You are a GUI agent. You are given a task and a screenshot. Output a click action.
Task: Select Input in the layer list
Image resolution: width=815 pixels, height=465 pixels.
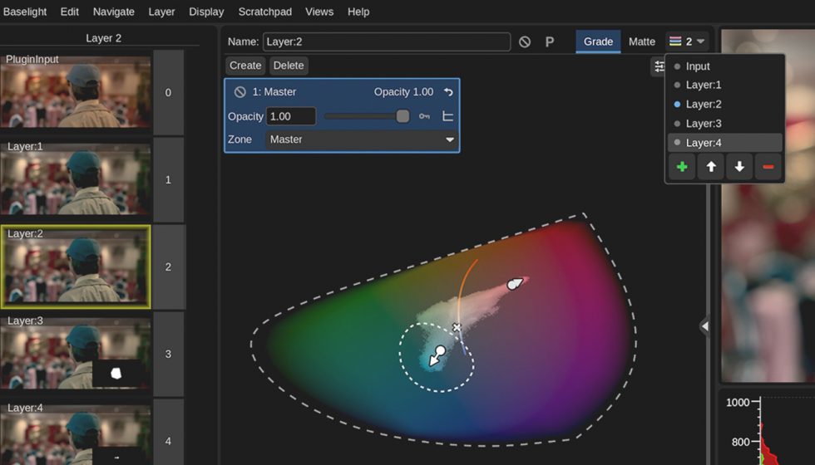[724, 66]
